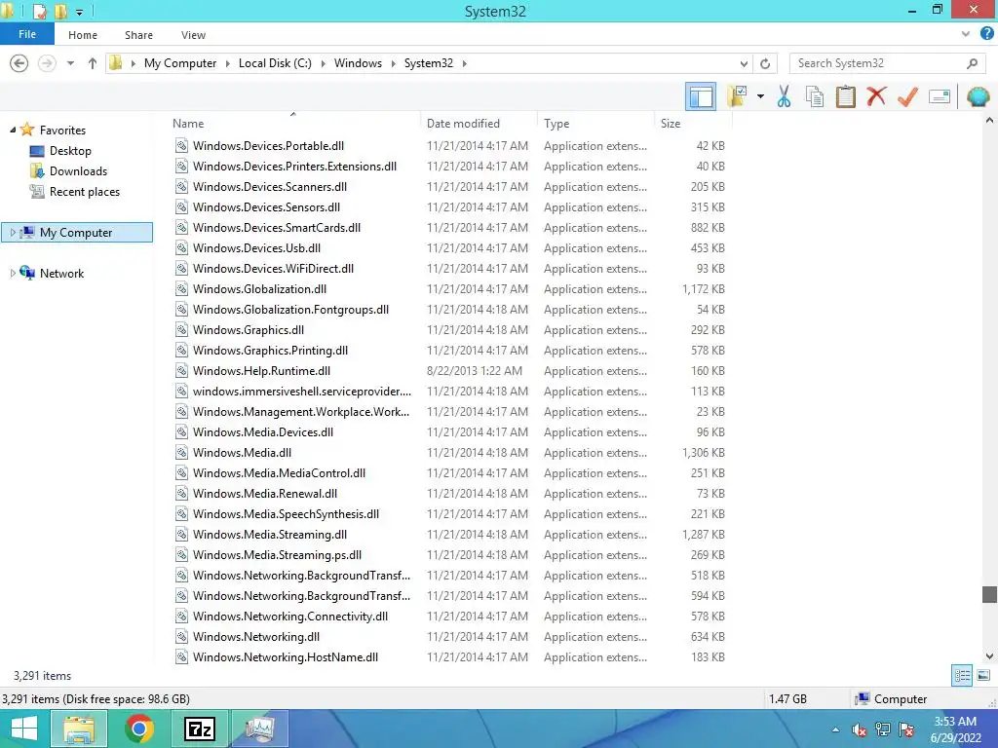Screen dimensions: 998x748
Task: Go back with the Back arrow
Action: [x=19, y=63]
